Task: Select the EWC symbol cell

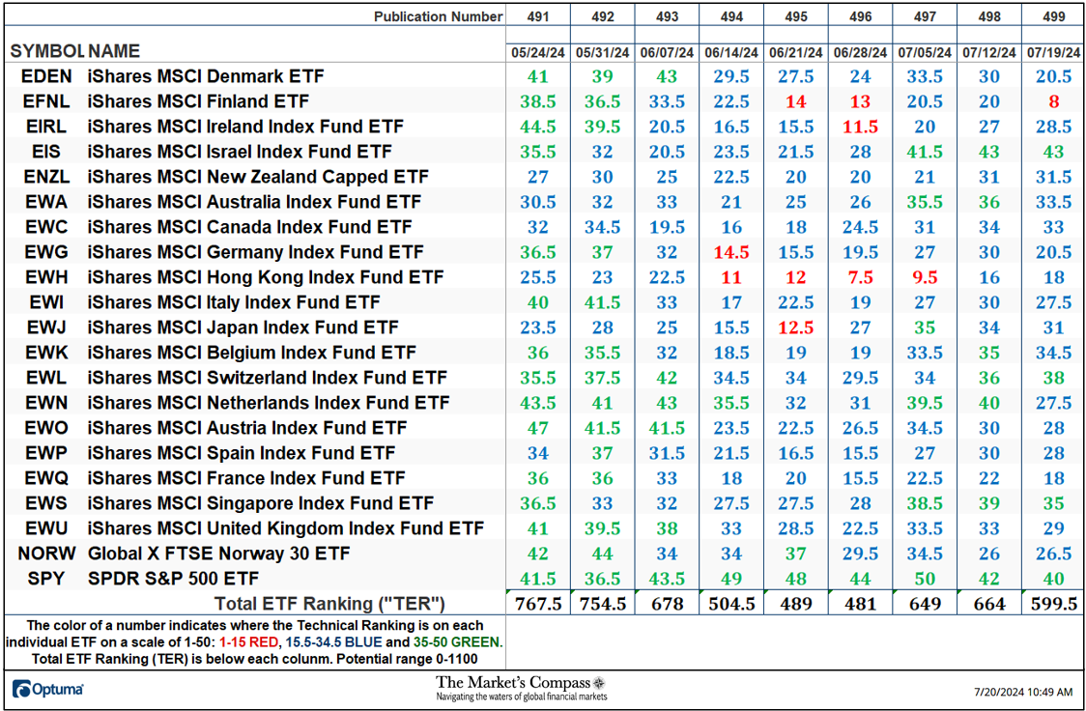Action: click(46, 227)
